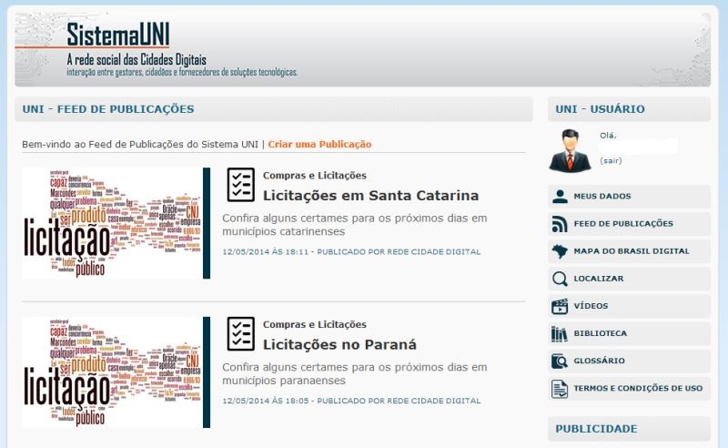The width and height of the screenshot is (728, 448).
Task: Click the Bem-vindo ao Feed welcome text
Action: (140, 144)
